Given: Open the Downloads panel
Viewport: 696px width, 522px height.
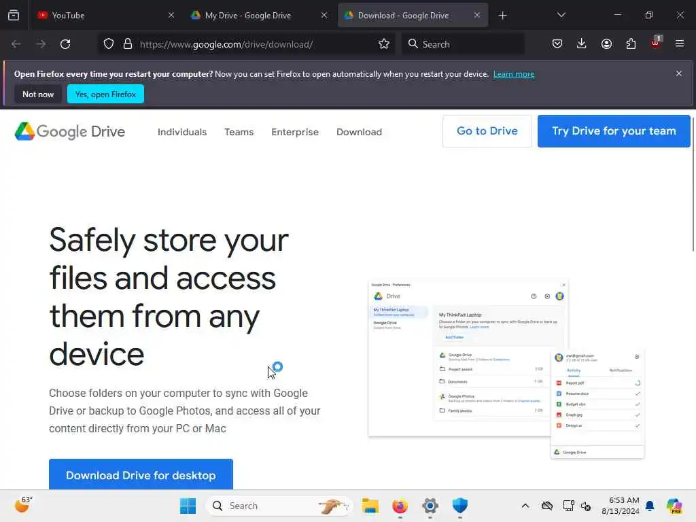Looking at the screenshot, I should [x=582, y=44].
